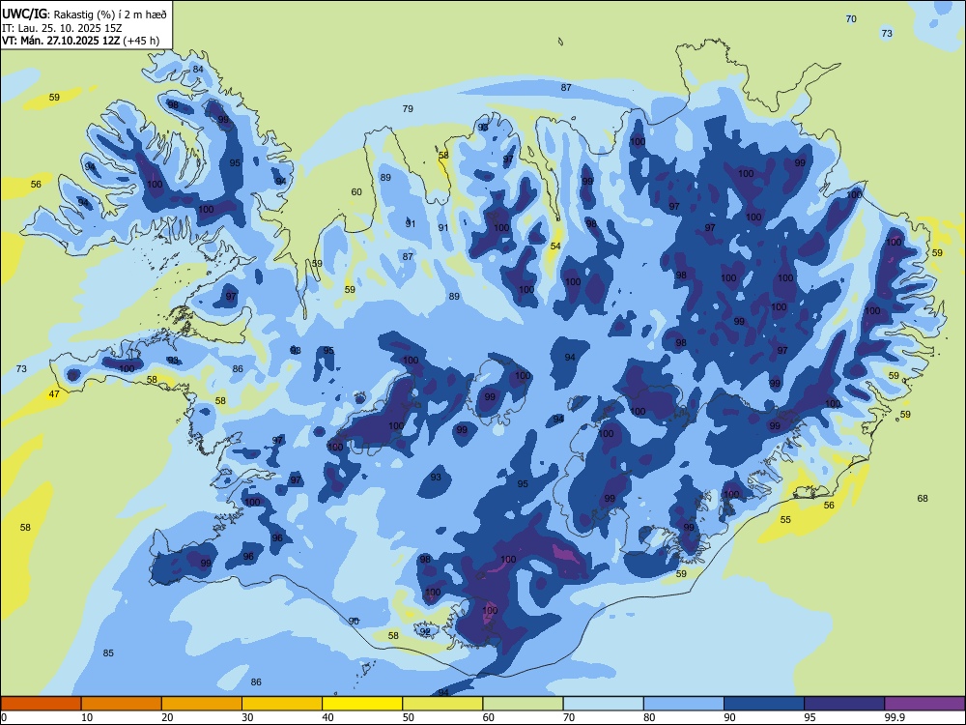Click the '95' label under the color scale

pyautogui.click(x=810, y=717)
